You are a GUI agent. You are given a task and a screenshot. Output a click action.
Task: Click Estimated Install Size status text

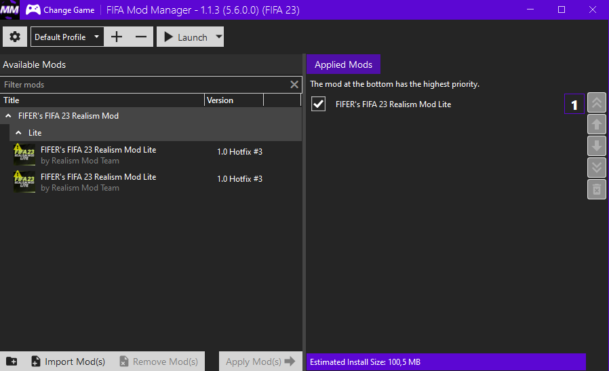pyautogui.click(x=365, y=362)
